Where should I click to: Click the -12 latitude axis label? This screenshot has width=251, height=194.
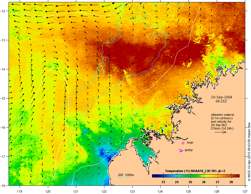point(3,11)
